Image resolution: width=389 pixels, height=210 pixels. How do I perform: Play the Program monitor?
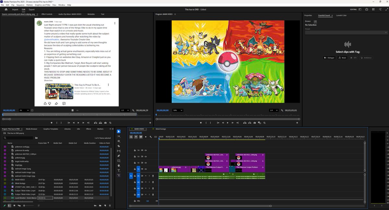[228, 123]
